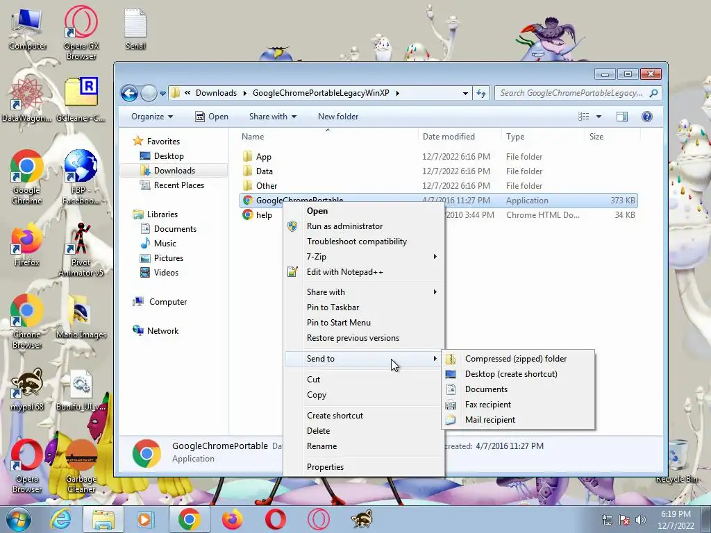711x533 pixels.
Task: Open the Share with toolbar dropdown
Action: (272, 117)
